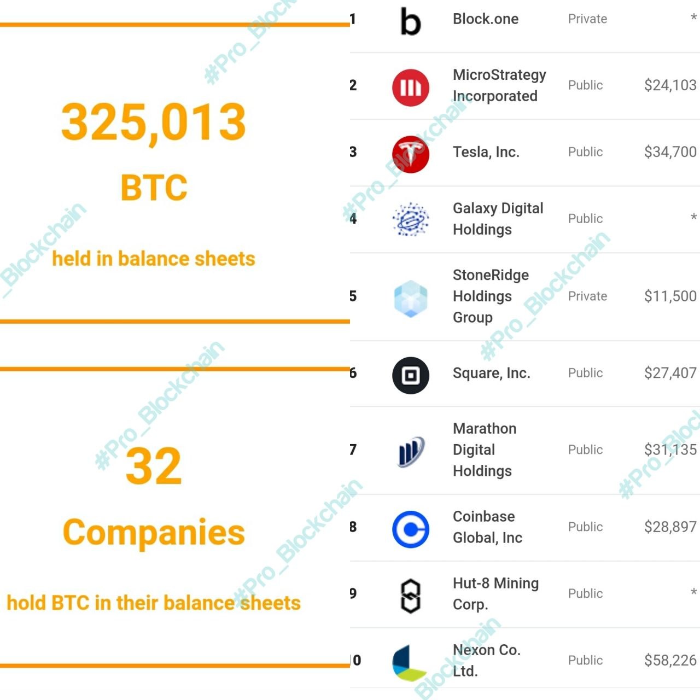Open the Square, Inc. logo
The width and height of the screenshot is (700, 700).
[x=411, y=375]
